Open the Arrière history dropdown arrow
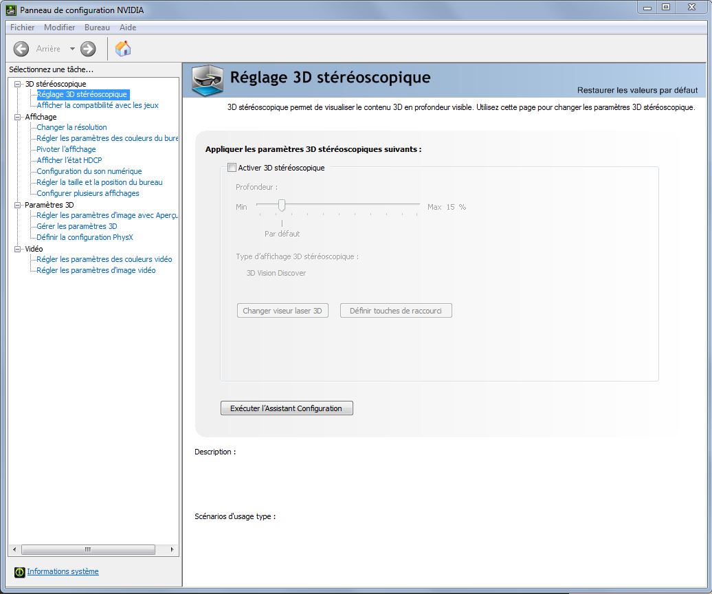This screenshot has width=712, height=594. [72, 49]
